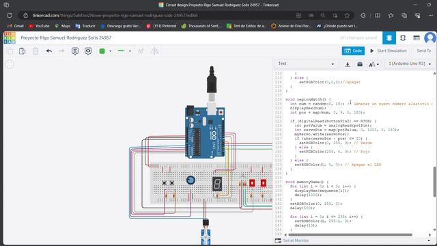Open the Notes tool icon
This screenshot has height=246, width=437.
75,51
